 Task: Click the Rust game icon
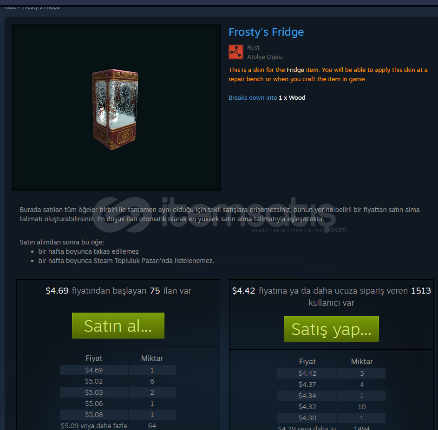pos(236,52)
